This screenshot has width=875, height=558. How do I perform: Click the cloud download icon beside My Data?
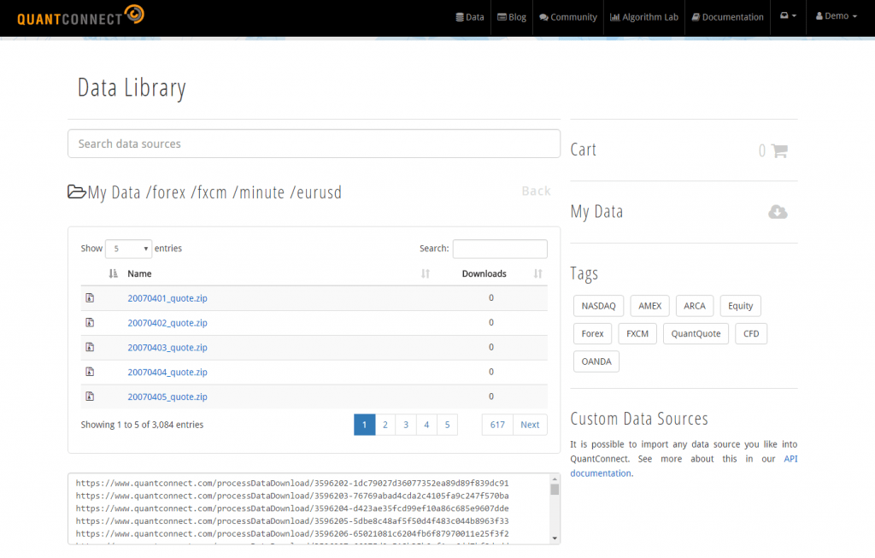click(x=777, y=211)
